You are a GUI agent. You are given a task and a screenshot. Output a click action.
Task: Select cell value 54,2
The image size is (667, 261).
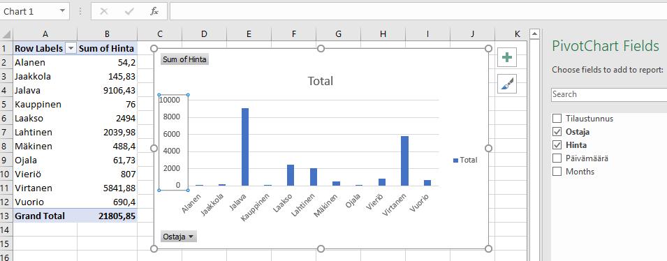(107, 63)
